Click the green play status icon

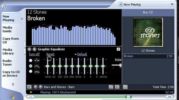(x=31, y=92)
